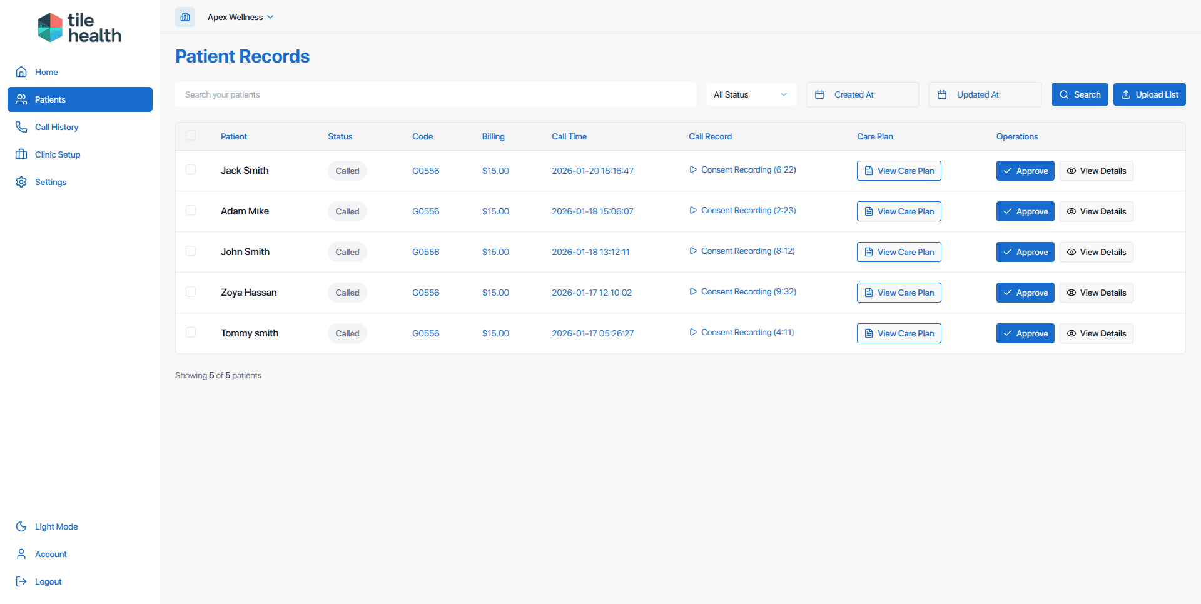1201x604 pixels.
Task: Click the calendar icon in Updated At
Action: [942, 94]
